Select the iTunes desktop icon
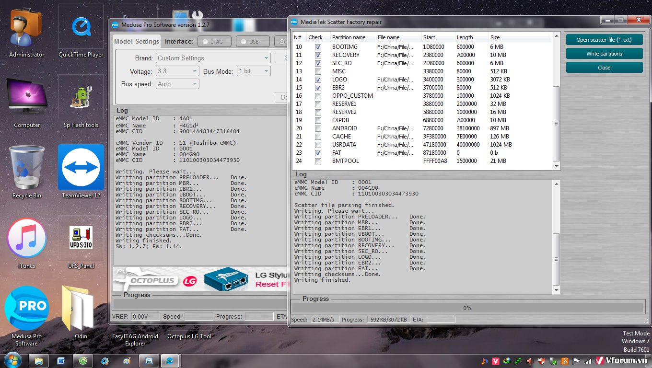 click(26, 243)
